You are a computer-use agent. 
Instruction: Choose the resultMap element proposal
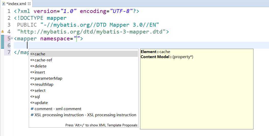(x=84, y=84)
